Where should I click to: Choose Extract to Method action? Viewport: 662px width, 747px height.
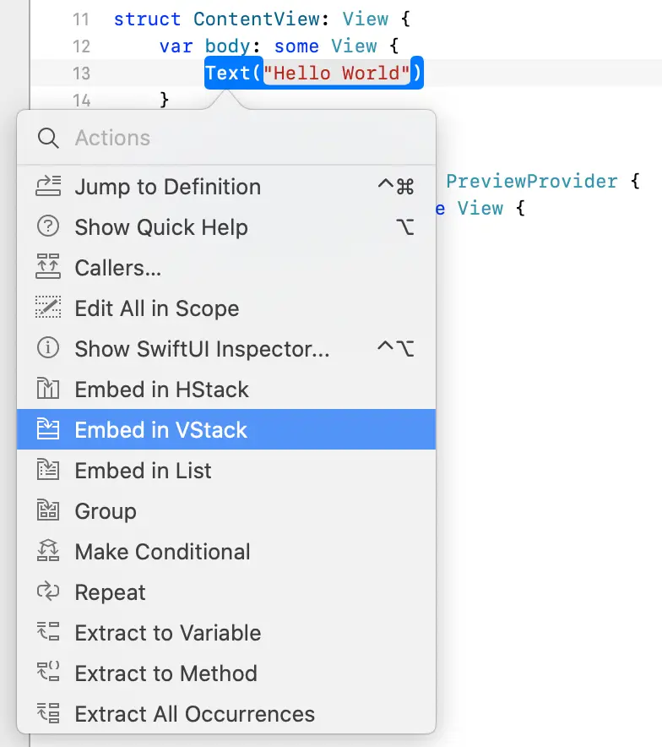pyautogui.click(x=226, y=673)
